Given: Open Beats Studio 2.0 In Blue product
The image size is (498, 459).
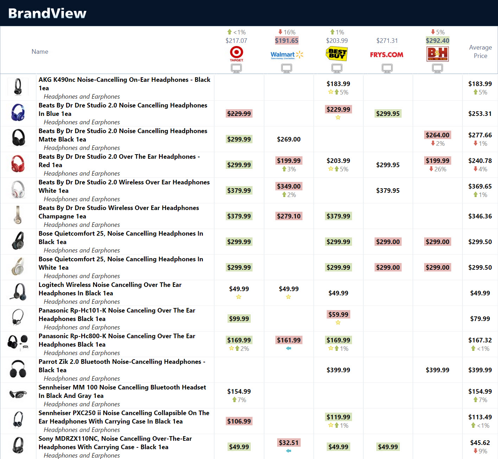Looking at the screenshot, I should [123, 110].
